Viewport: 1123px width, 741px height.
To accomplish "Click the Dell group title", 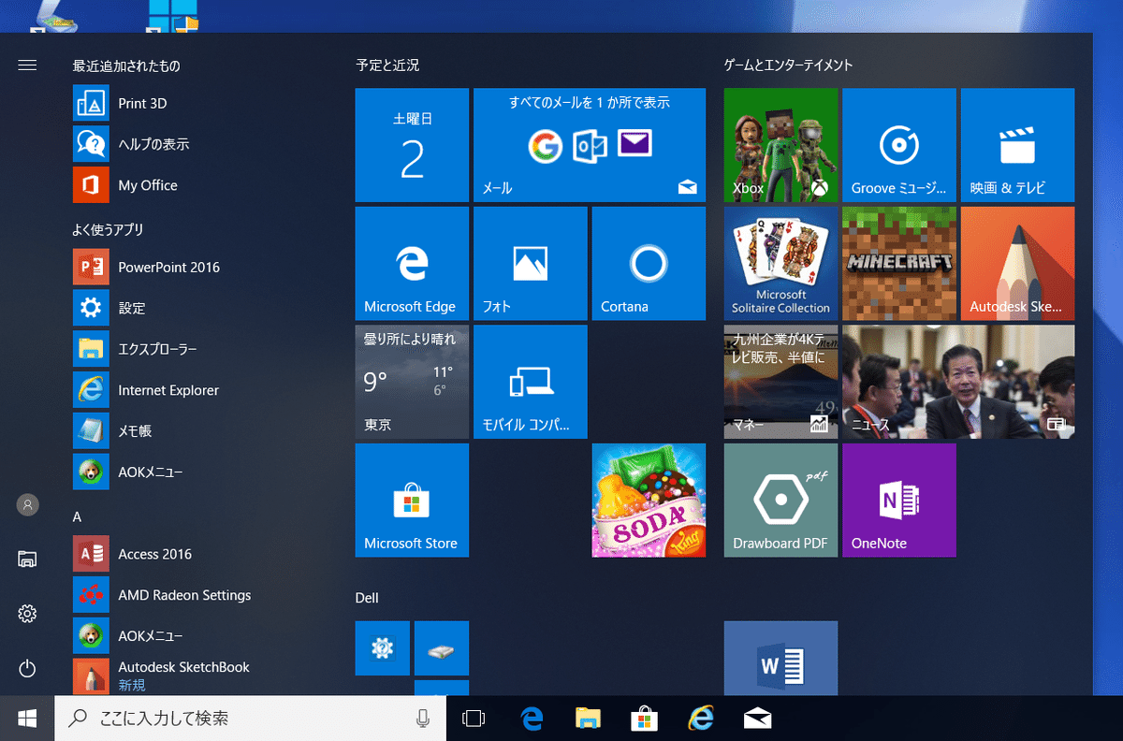I will 367,597.
